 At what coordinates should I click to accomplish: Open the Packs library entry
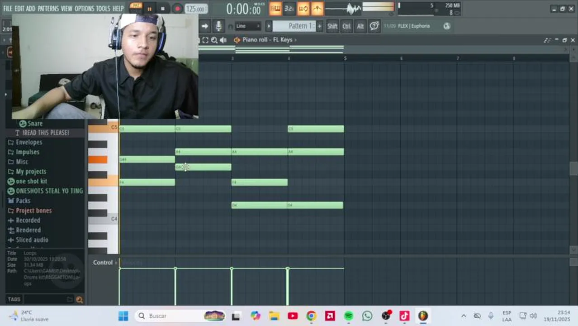click(23, 201)
